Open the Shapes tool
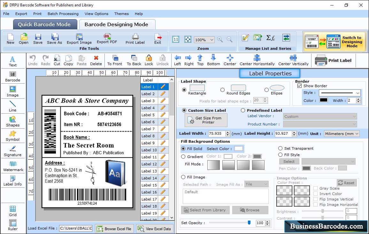 click(13, 122)
